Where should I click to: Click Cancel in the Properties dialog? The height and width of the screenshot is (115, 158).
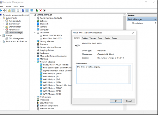[x=129, y=101]
